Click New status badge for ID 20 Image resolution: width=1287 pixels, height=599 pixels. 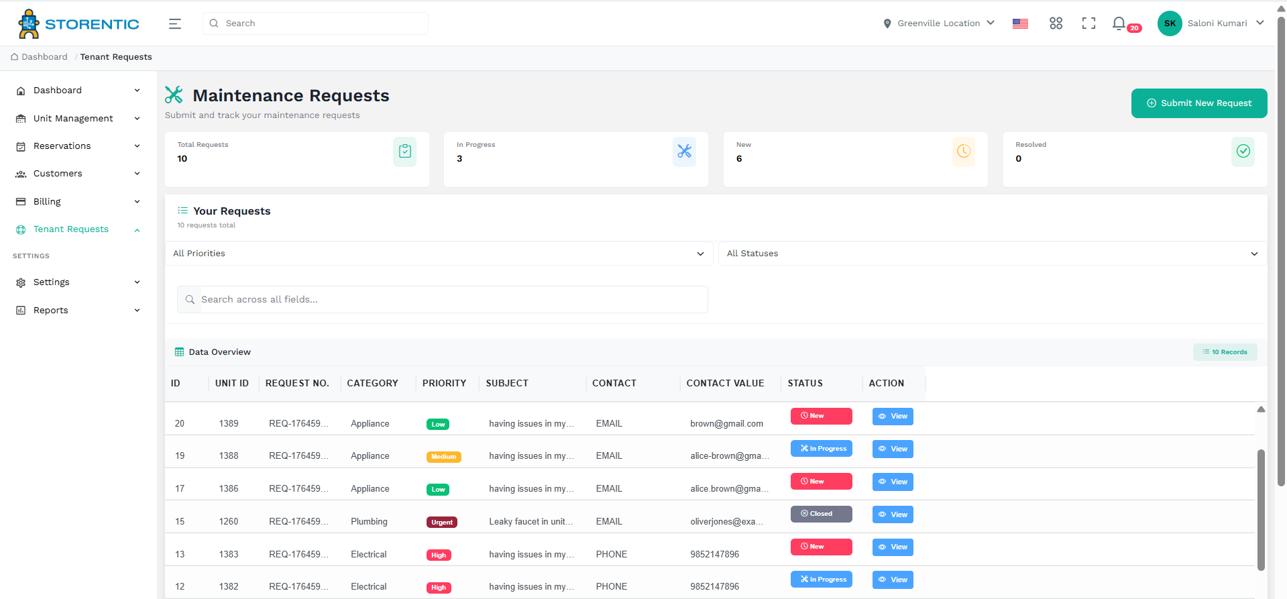(822, 416)
